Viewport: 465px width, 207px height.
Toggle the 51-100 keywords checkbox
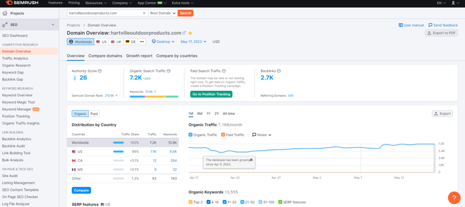tap(260, 202)
